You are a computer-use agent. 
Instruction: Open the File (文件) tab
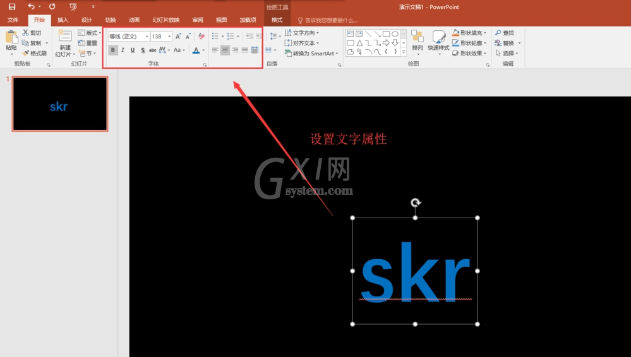(x=13, y=20)
